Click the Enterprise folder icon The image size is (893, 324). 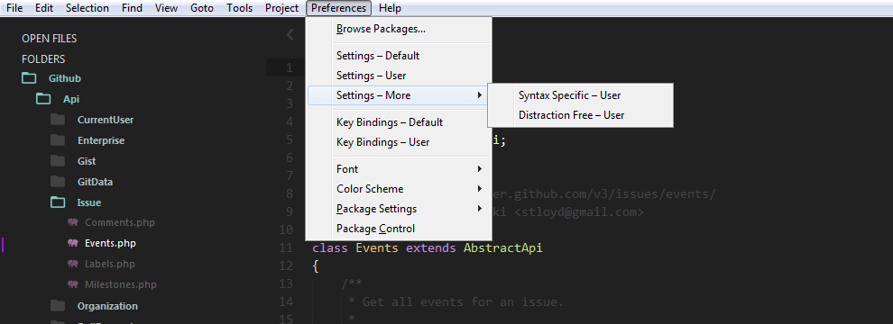(58, 140)
